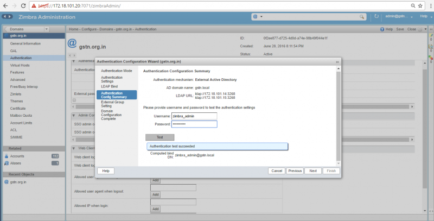
Task: Open Themes in the sidebar
Action: coord(17,102)
